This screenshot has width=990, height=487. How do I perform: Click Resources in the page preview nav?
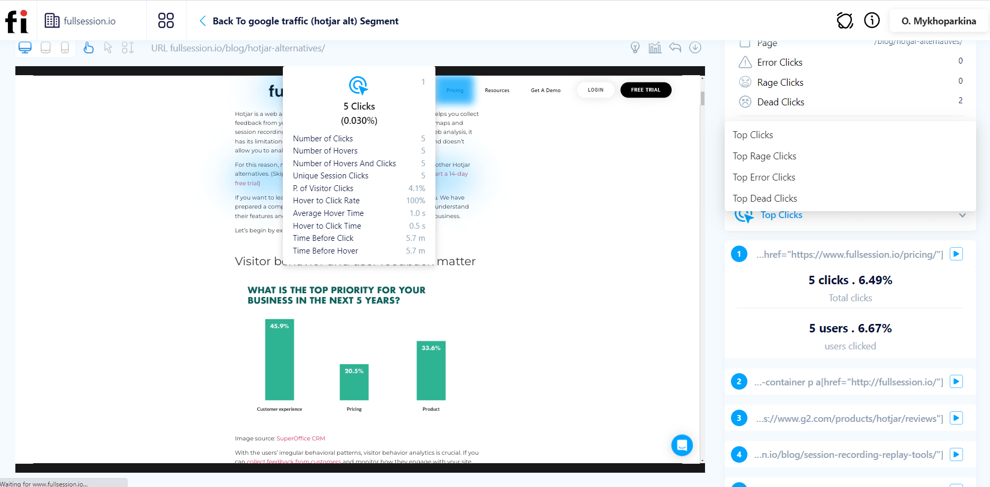497,91
